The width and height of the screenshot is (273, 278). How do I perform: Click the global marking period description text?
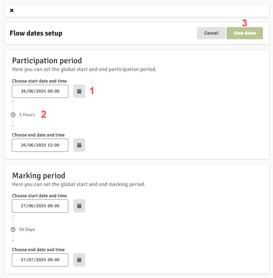(79, 185)
